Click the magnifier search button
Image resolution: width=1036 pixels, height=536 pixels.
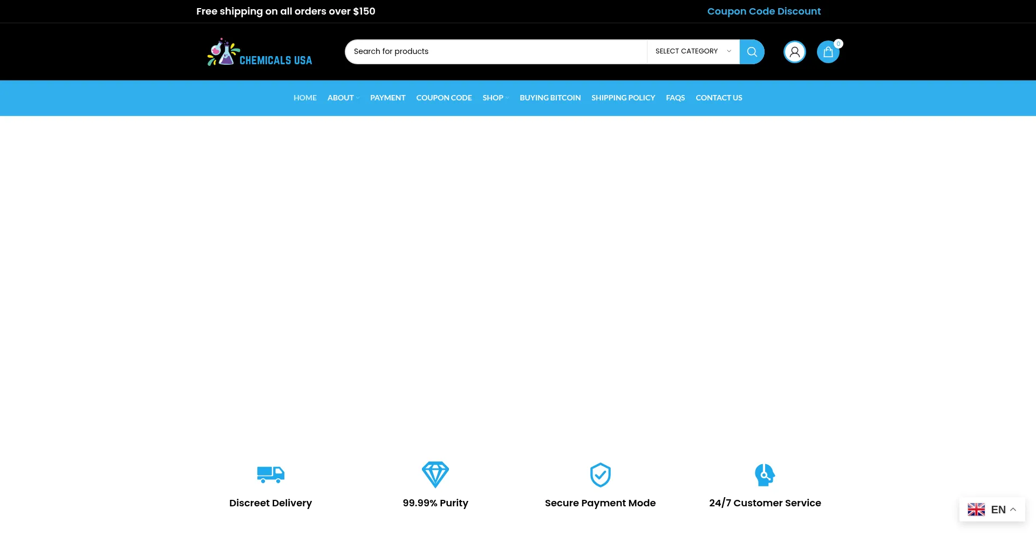pos(752,52)
